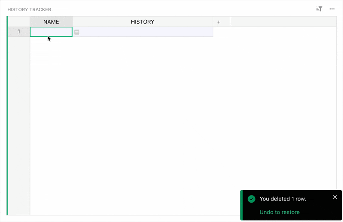Viewport: 343px width, 222px height.
Task: Dismiss the deleted row notification
Action: 335,197
